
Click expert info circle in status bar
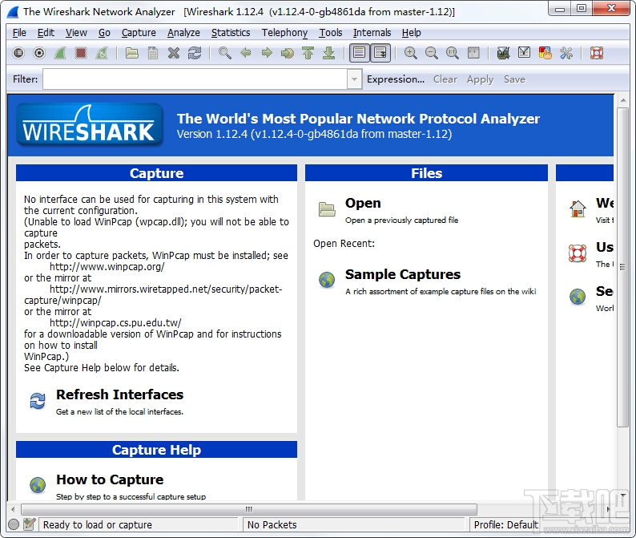pos(14,524)
